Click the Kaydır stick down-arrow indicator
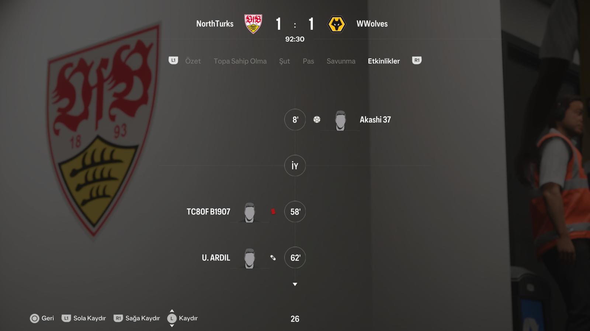 172,326
